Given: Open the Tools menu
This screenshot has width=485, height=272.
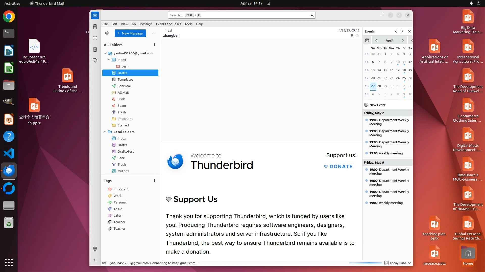Looking at the screenshot, I should click(x=188, y=24).
